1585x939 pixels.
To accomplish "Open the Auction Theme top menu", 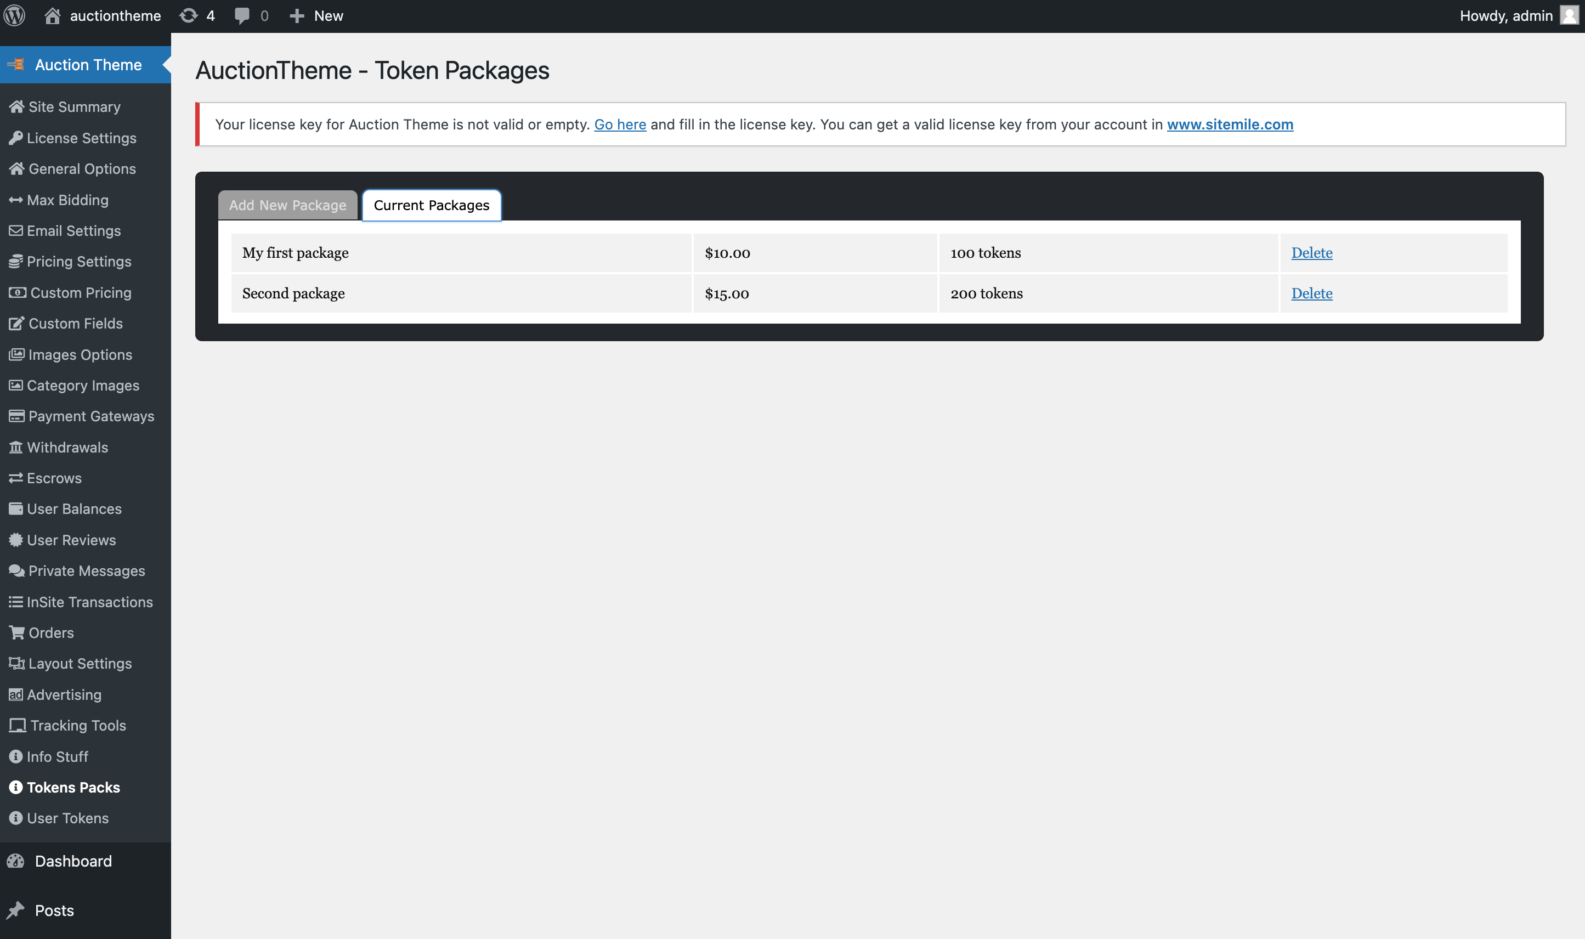I will coord(86,65).
